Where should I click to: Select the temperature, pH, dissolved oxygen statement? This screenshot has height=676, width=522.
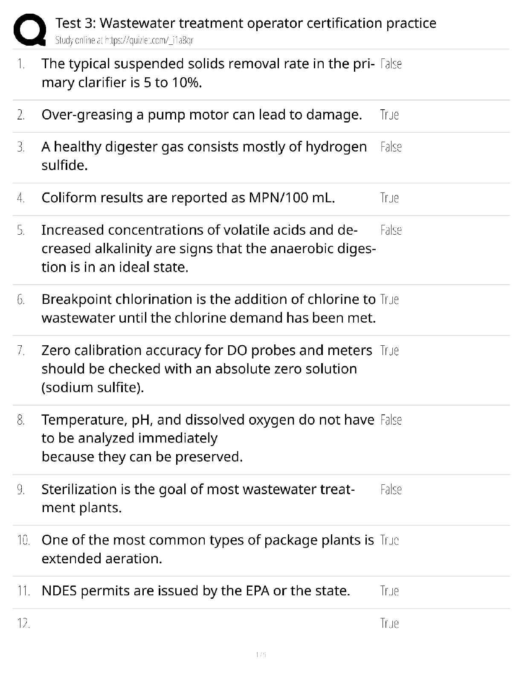[208, 438]
